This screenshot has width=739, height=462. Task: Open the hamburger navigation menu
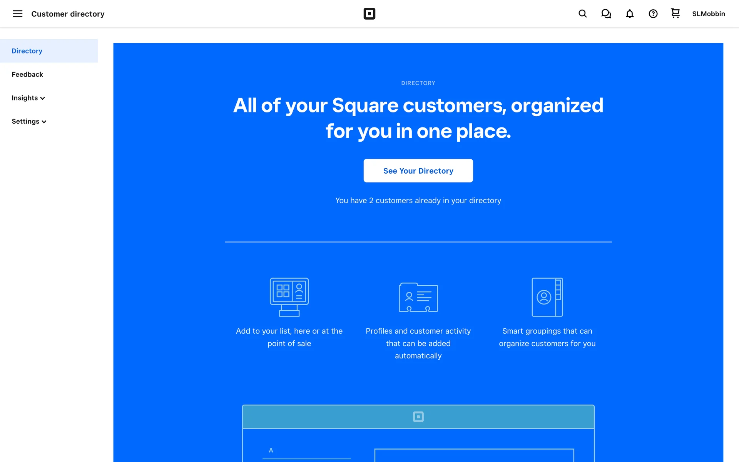(17, 14)
